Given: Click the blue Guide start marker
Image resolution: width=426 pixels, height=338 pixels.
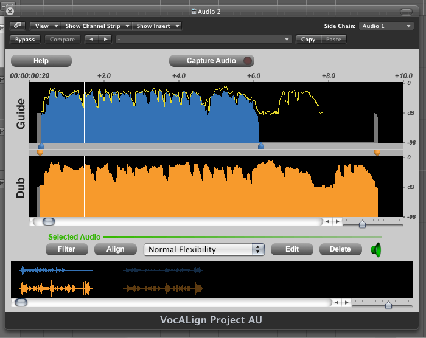Looking at the screenshot, I should click(x=41, y=146).
